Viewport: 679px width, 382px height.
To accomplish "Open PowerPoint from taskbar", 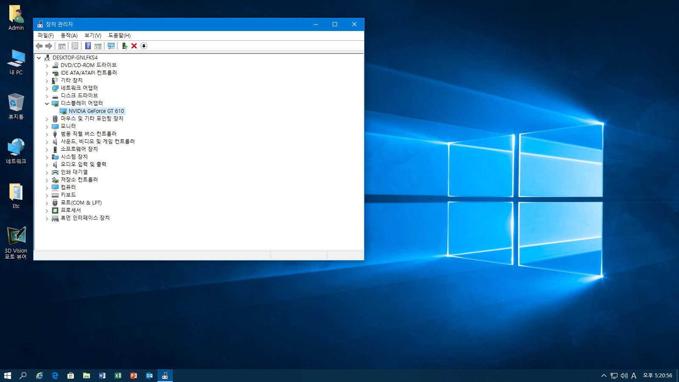I will [x=134, y=376].
